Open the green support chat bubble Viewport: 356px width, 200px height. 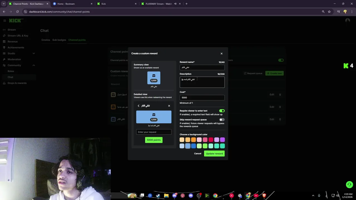tap(349, 184)
